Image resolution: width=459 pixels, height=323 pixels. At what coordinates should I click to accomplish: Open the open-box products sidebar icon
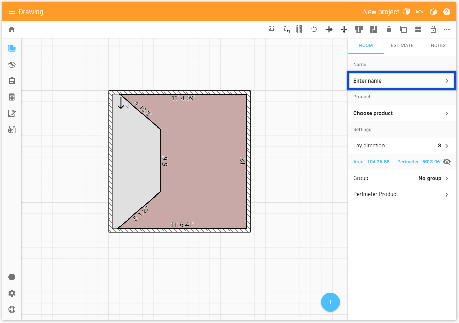[x=12, y=65]
